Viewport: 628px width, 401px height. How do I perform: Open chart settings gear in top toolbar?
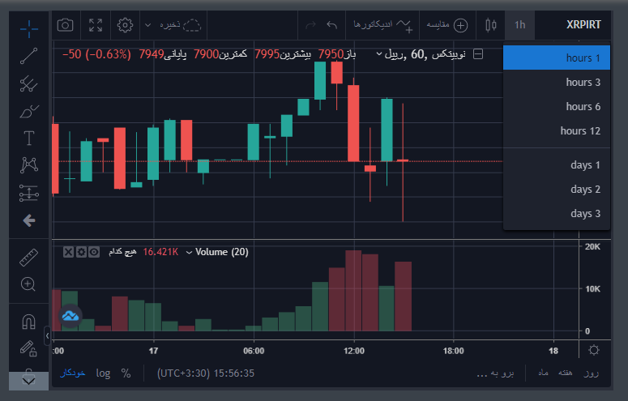pos(125,24)
